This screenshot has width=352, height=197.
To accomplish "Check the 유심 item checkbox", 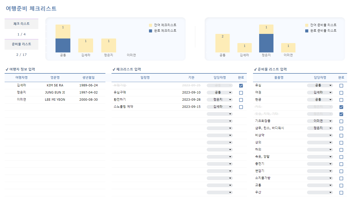I will [341, 86].
